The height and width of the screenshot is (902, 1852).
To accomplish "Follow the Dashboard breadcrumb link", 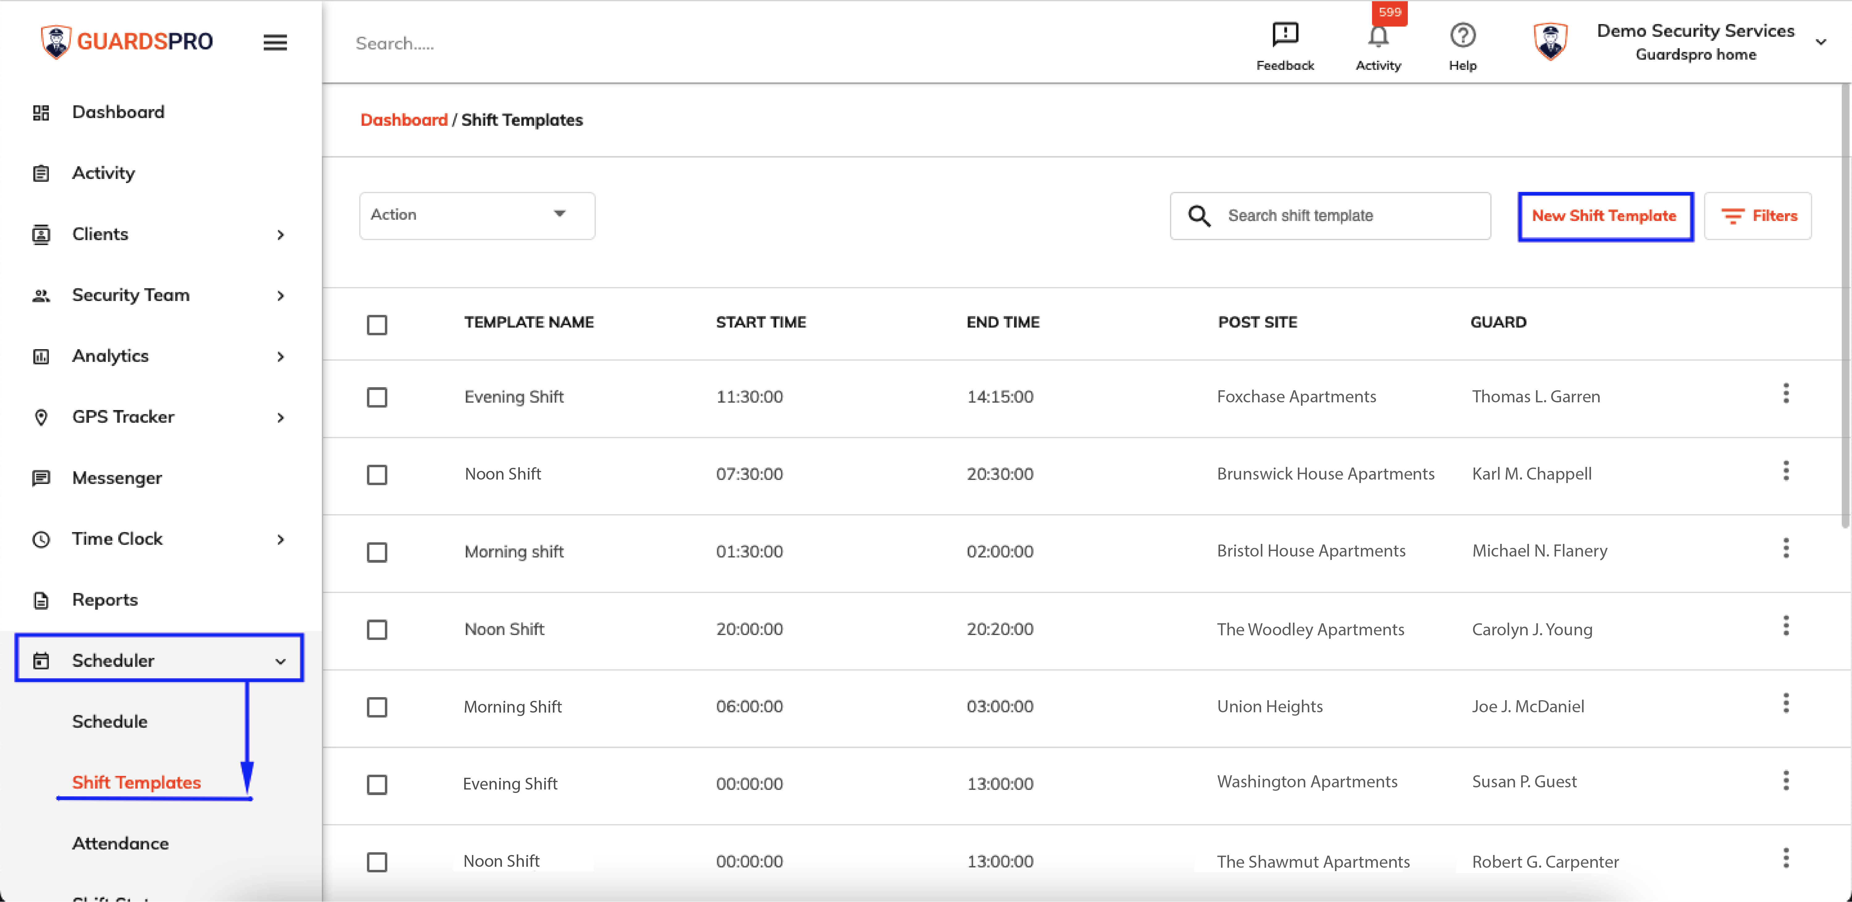I will pyautogui.click(x=404, y=120).
